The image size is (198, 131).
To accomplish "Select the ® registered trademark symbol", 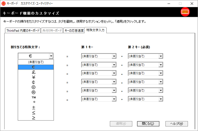I will pyautogui.click(x=36, y=92).
